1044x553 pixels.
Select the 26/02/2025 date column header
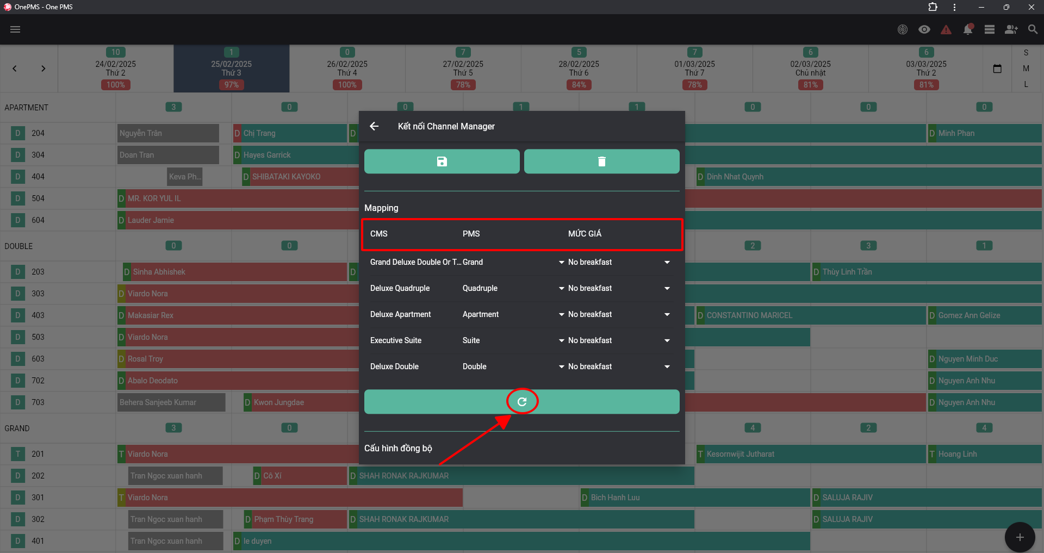coord(347,69)
